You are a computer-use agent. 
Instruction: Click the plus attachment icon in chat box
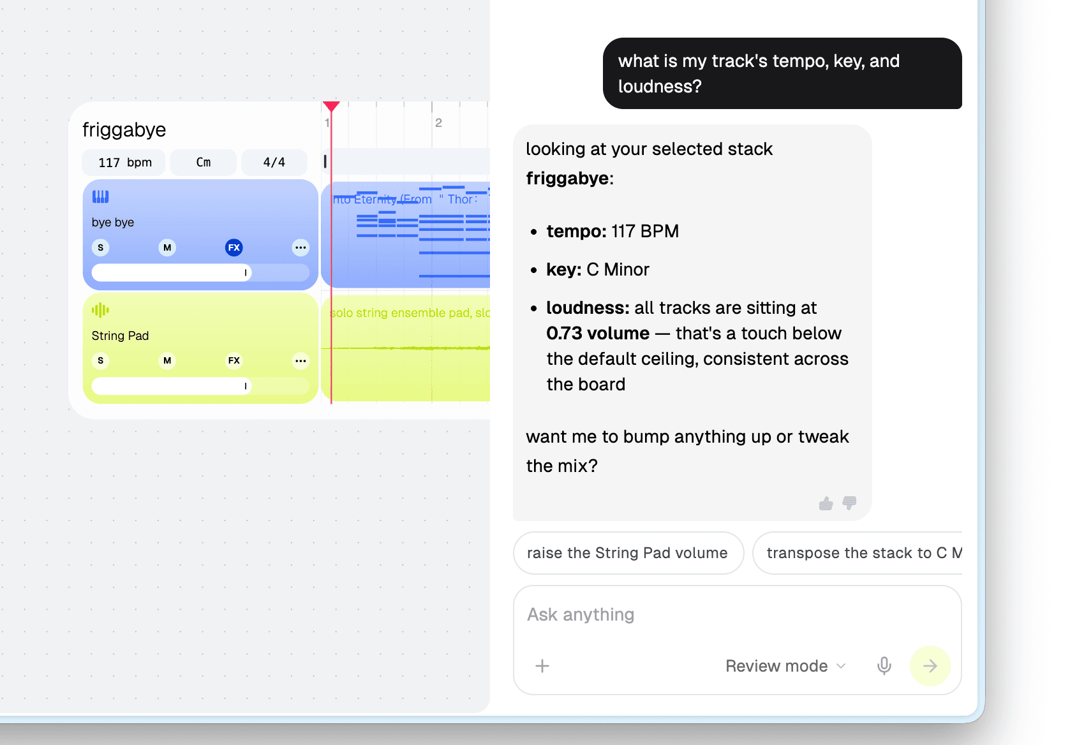click(542, 666)
